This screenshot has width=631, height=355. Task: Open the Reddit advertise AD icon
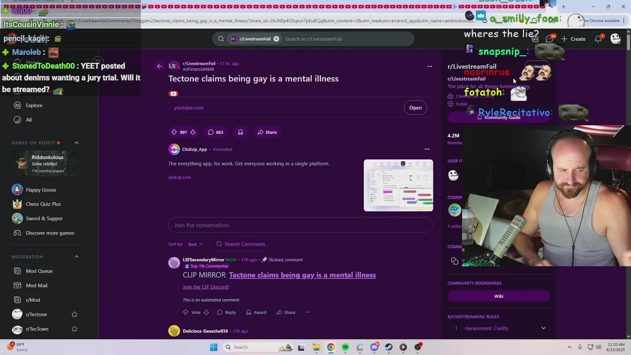click(535, 39)
